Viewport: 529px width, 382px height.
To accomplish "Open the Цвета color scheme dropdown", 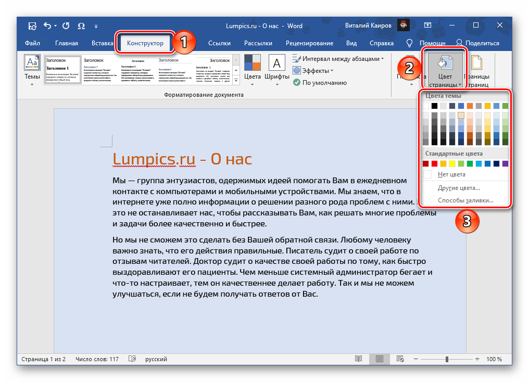I will point(253,70).
